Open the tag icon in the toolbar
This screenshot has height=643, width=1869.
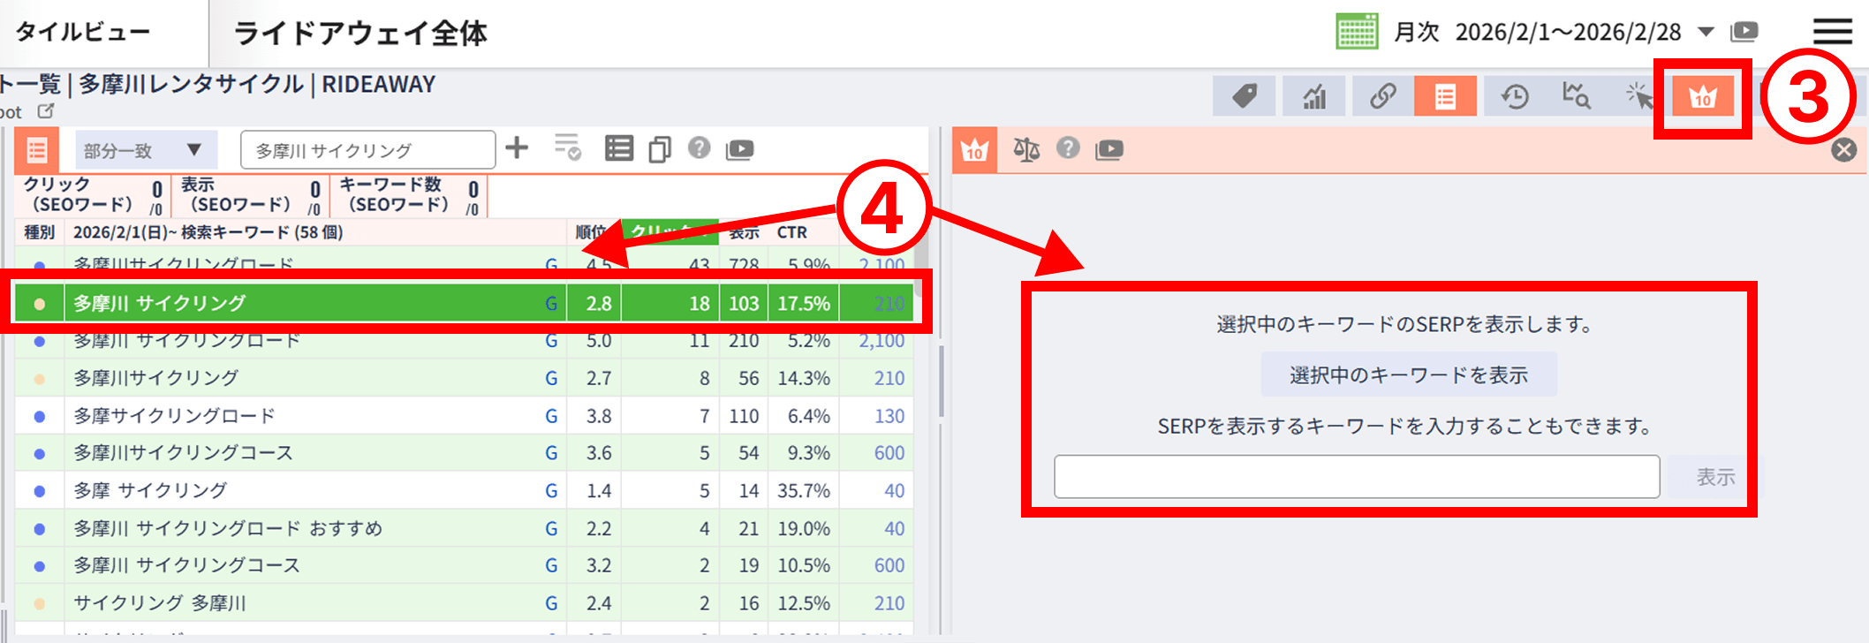1244,96
